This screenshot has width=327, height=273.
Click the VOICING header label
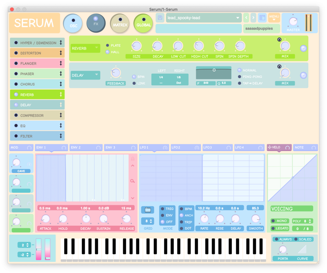click(292, 209)
